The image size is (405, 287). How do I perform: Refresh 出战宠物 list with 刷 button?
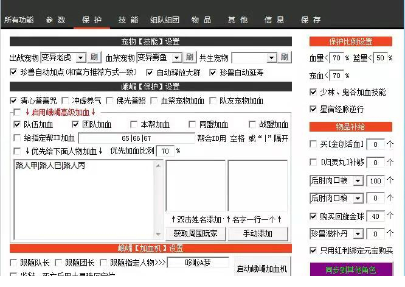(x=94, y=57)
